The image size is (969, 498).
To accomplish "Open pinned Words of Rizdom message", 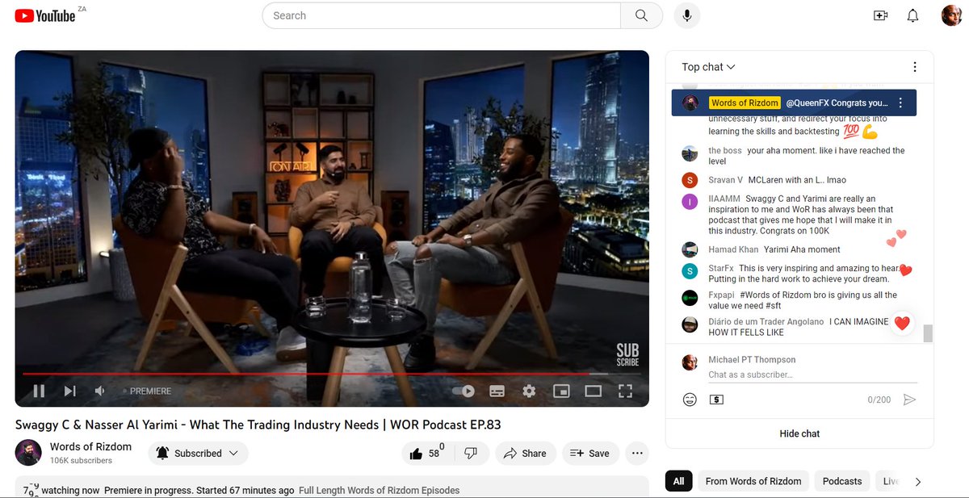I will click(795, 103).
